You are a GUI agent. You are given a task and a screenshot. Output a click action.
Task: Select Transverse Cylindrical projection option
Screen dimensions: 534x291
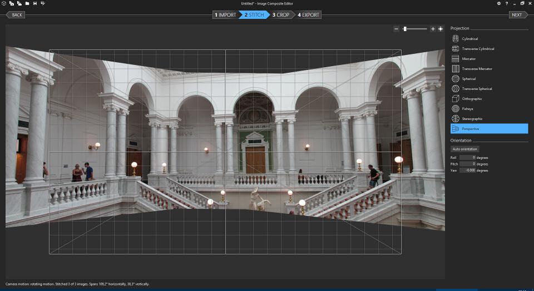[x=477, y=49]
